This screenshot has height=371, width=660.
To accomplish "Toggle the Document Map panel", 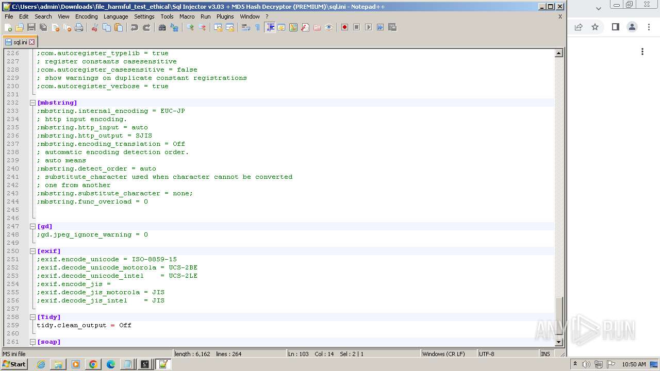I will pos(293,27).
